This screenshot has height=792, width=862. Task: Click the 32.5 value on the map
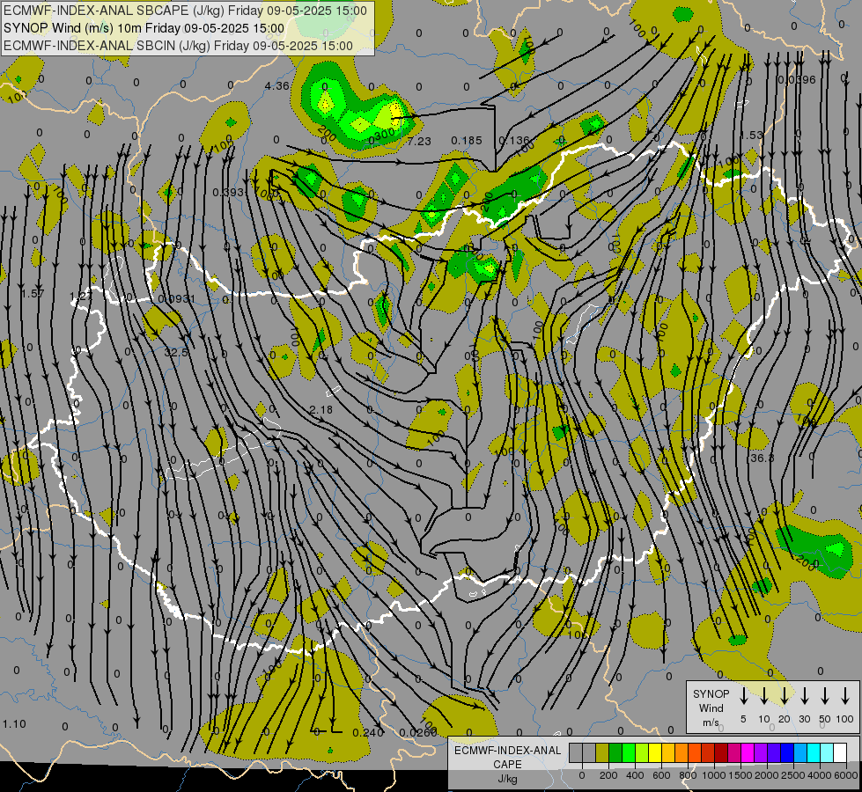pos(176,352)
